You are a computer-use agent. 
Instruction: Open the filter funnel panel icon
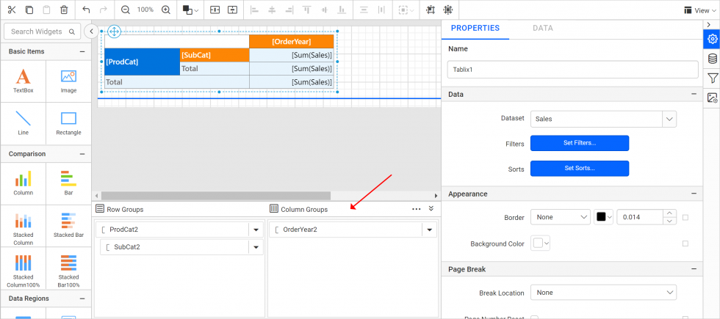click(712, 78)
